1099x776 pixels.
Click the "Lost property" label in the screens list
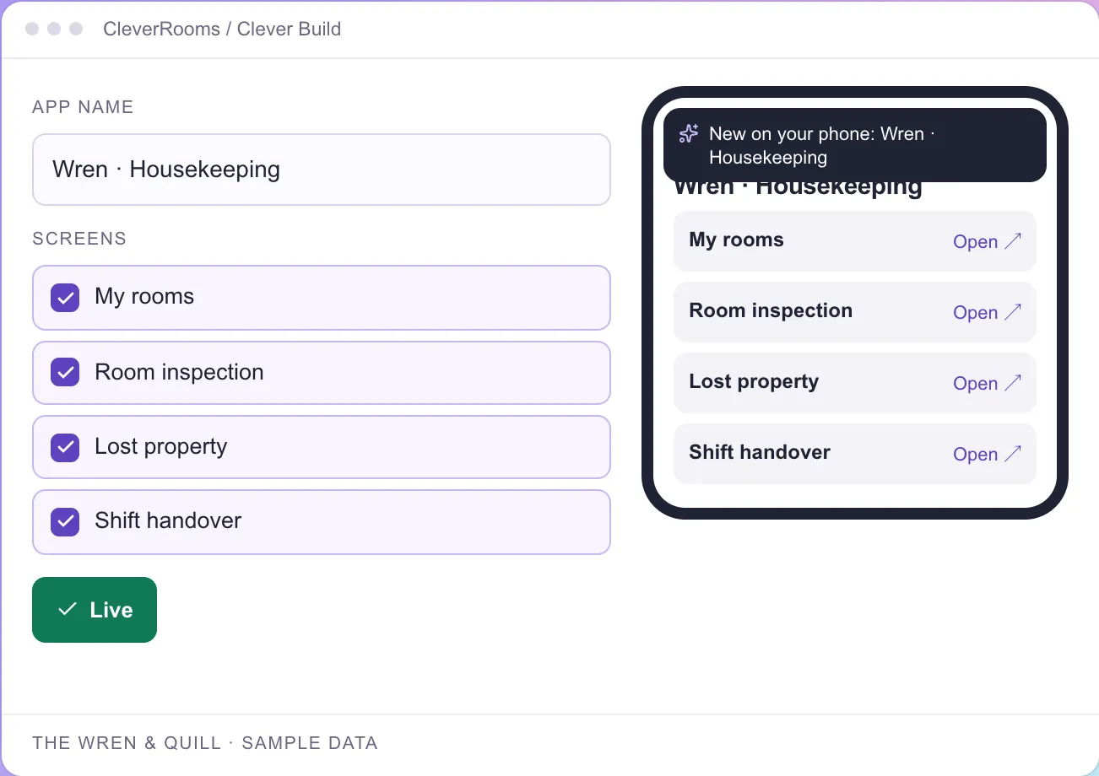[161, 446]
